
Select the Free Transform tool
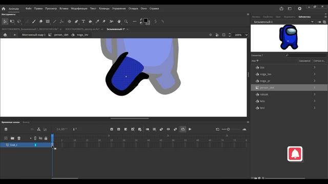12,21
